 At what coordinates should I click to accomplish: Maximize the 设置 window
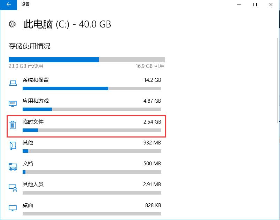(255, 5)
